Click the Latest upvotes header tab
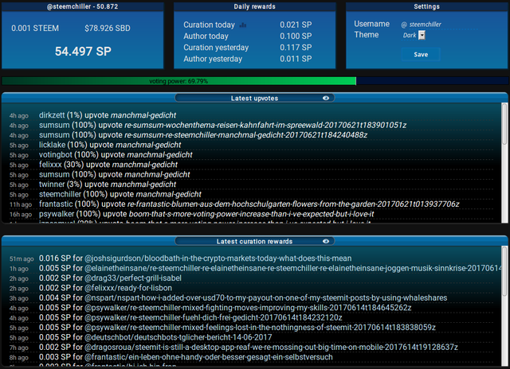 (255, 98)
